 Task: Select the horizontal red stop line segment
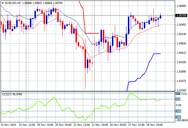92,33
